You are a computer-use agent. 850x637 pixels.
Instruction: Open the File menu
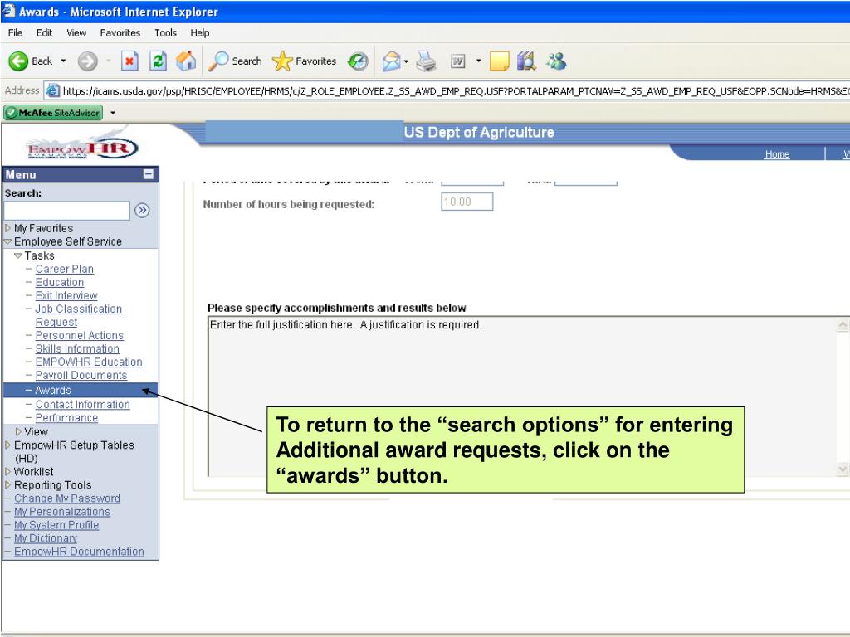(x=14, y=33)
